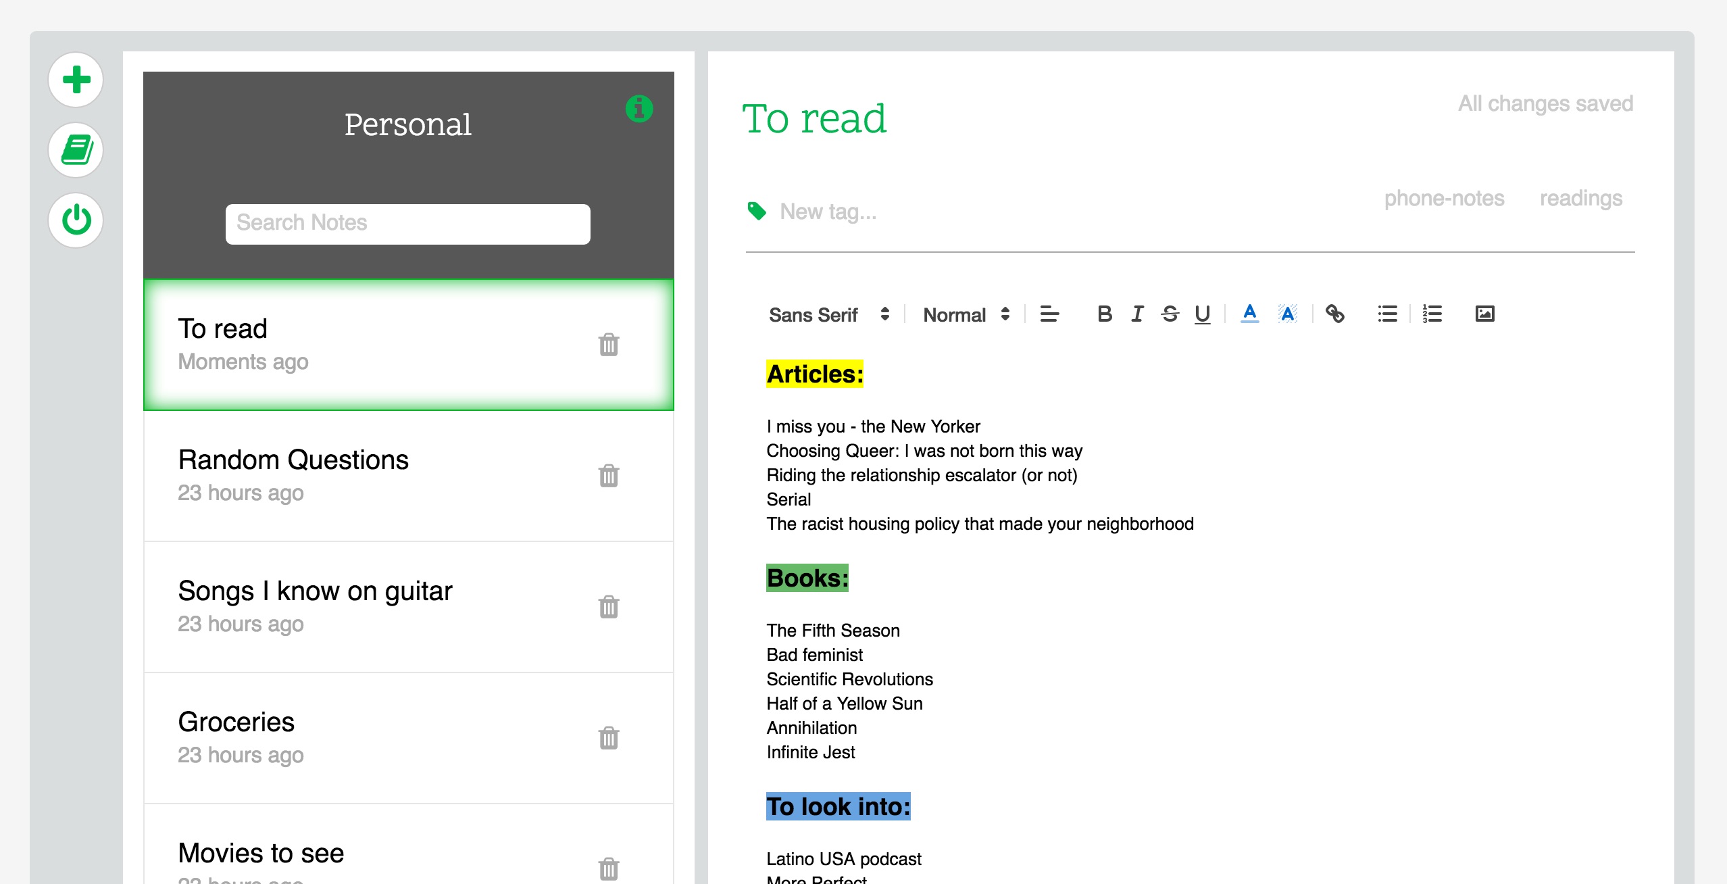
Task: Click the Search Notes field
Action: 408,224
